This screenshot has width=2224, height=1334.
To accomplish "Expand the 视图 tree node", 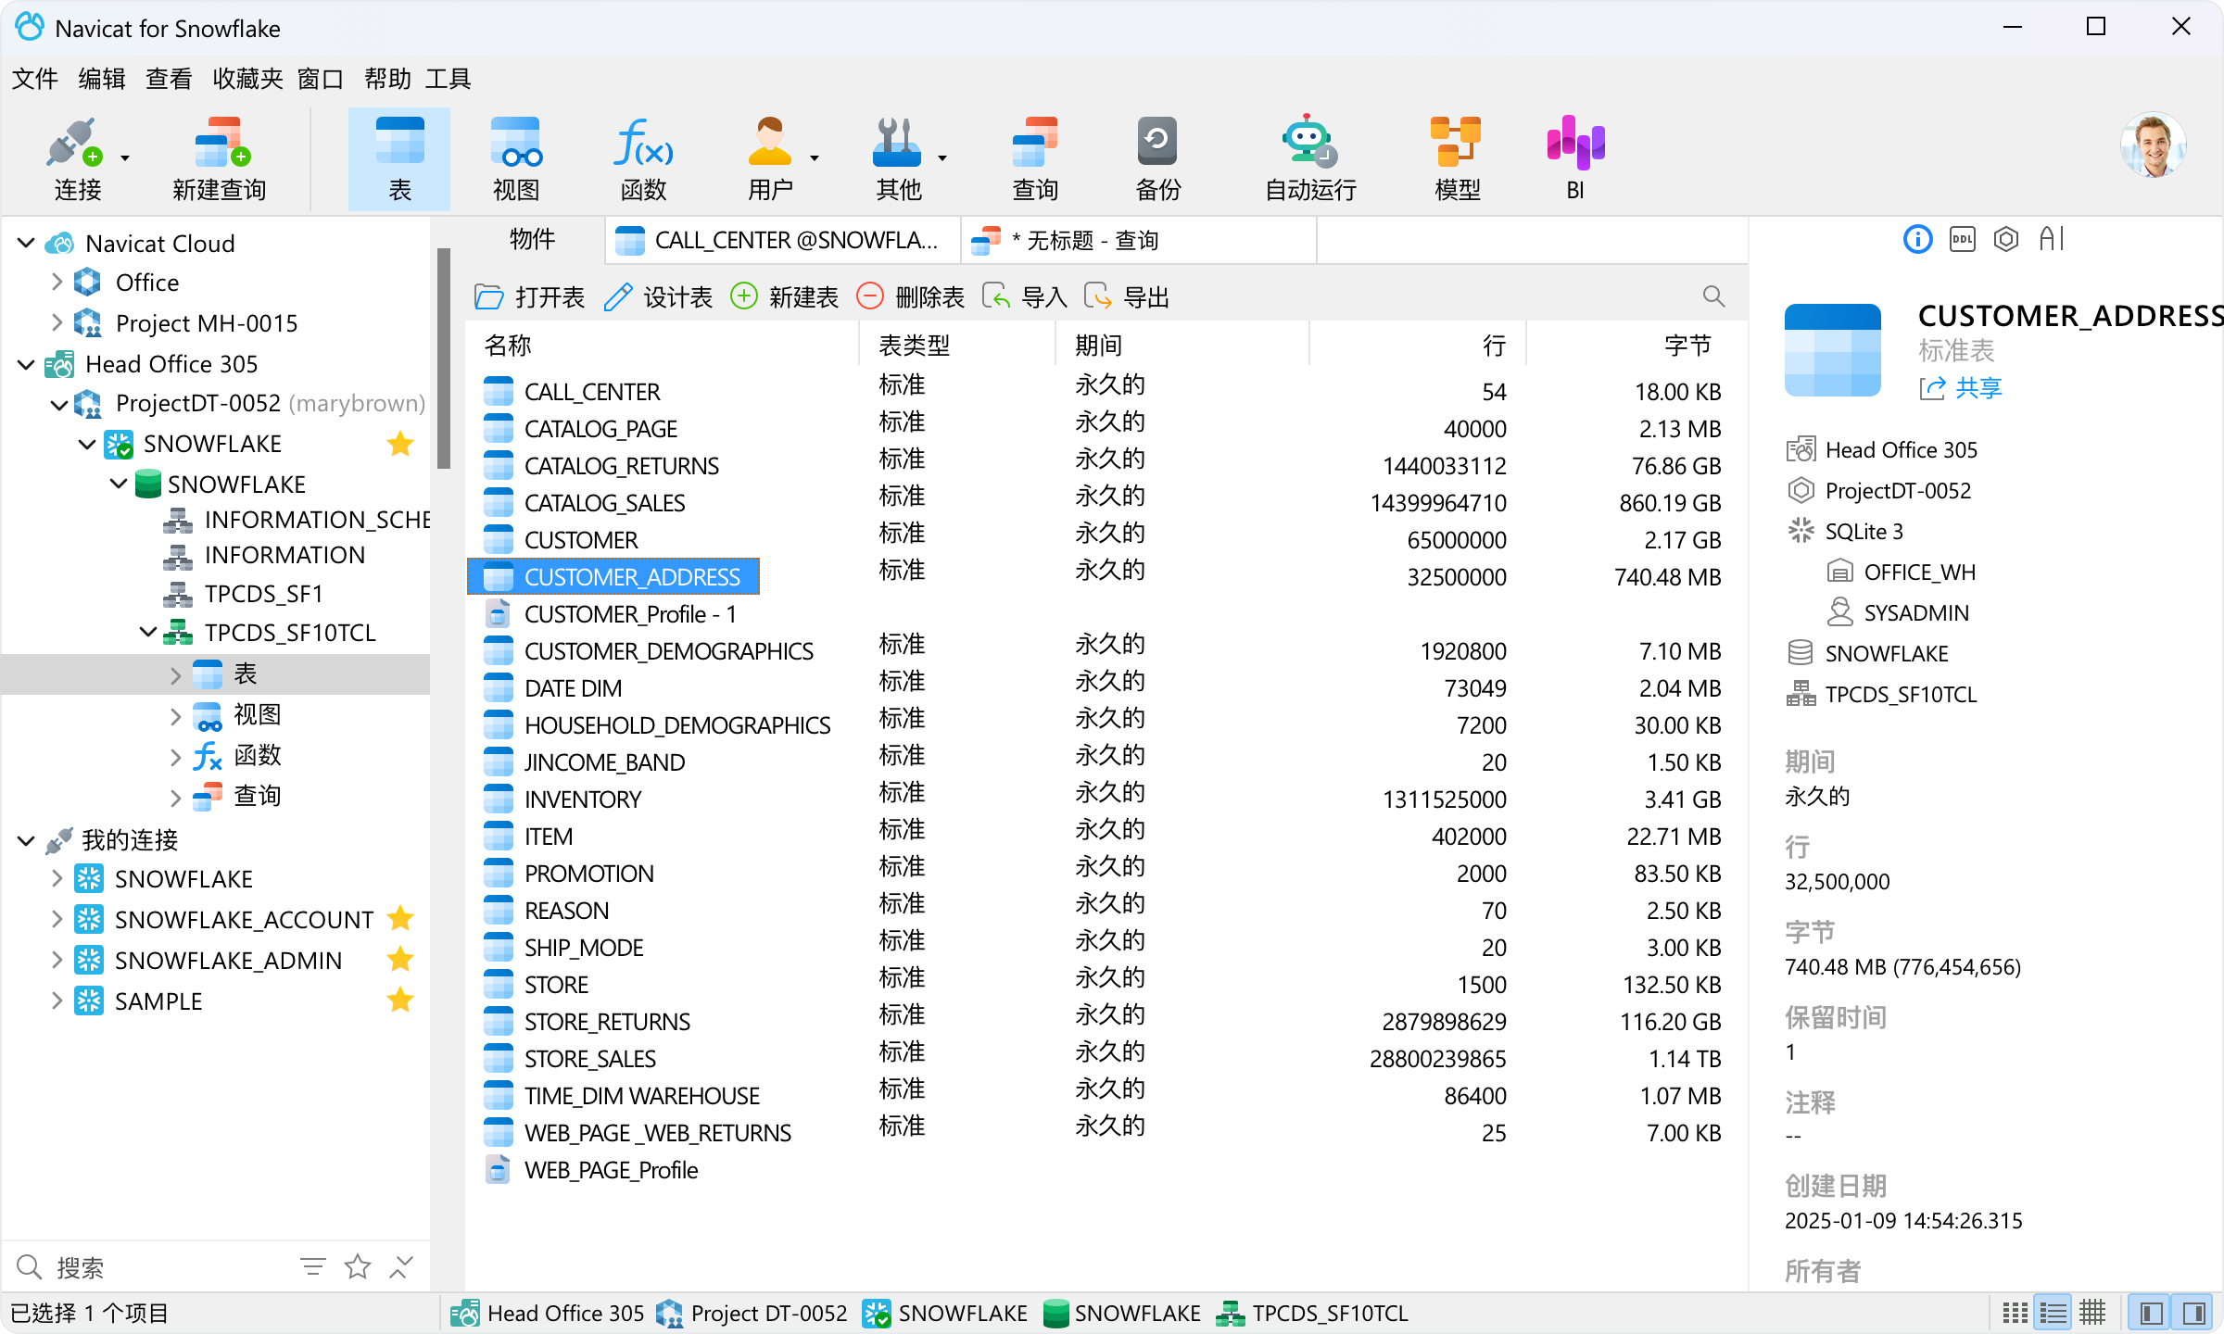I will [176, 715].
